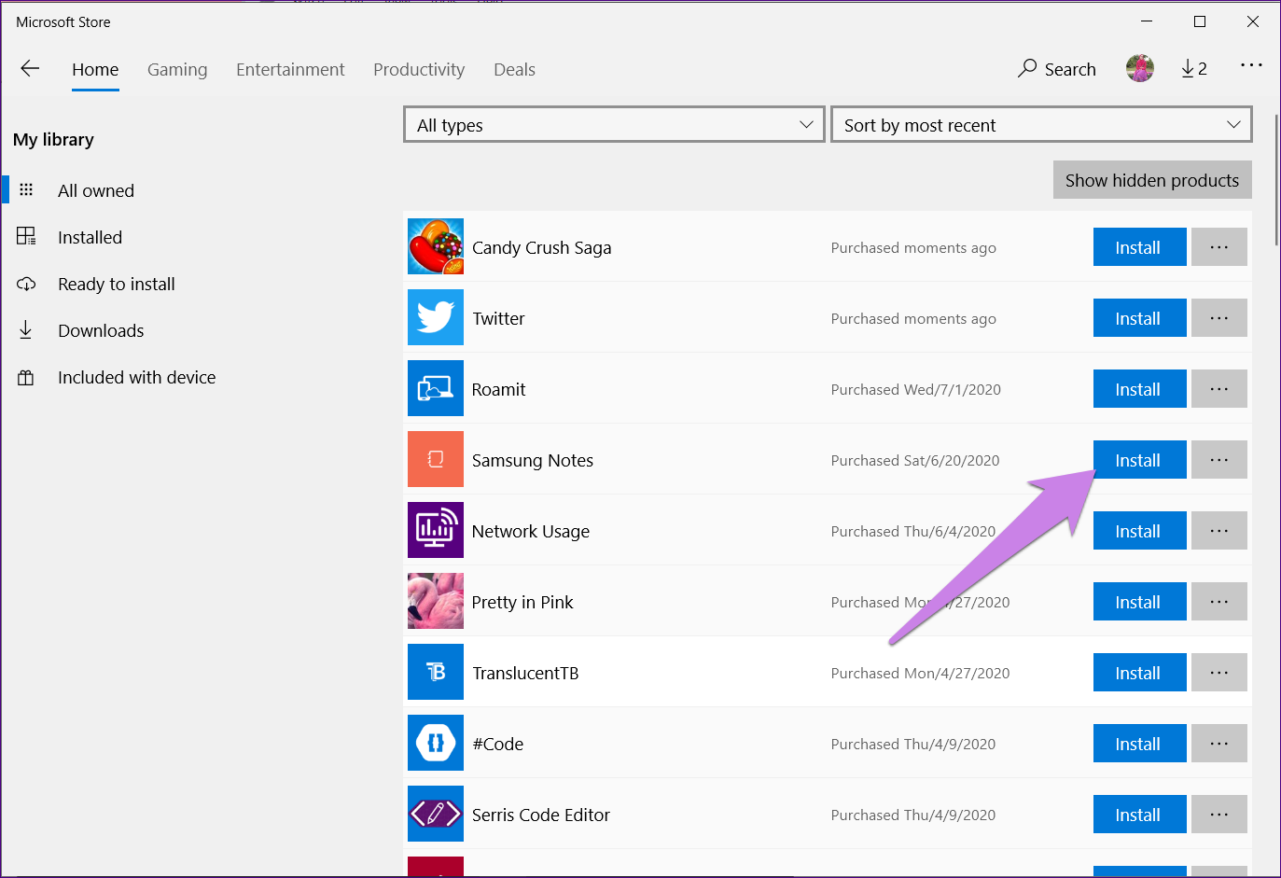Install Twitter
This screenshot has height=878, width=1281.
[x=1139, y=318]
